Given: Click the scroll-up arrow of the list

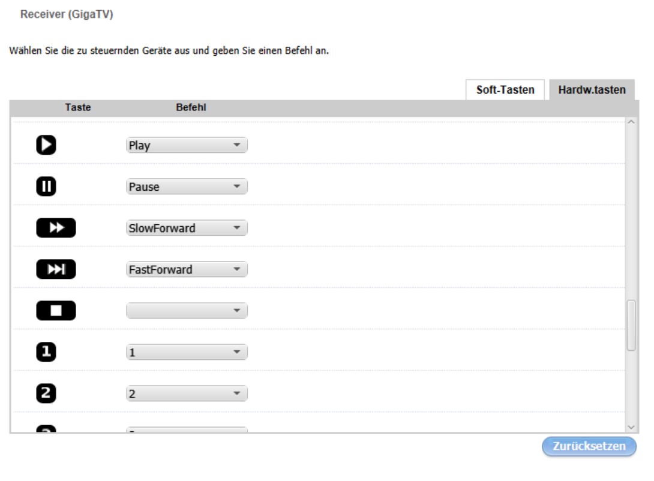Looking at the screenshot, I should coord(631,122).
